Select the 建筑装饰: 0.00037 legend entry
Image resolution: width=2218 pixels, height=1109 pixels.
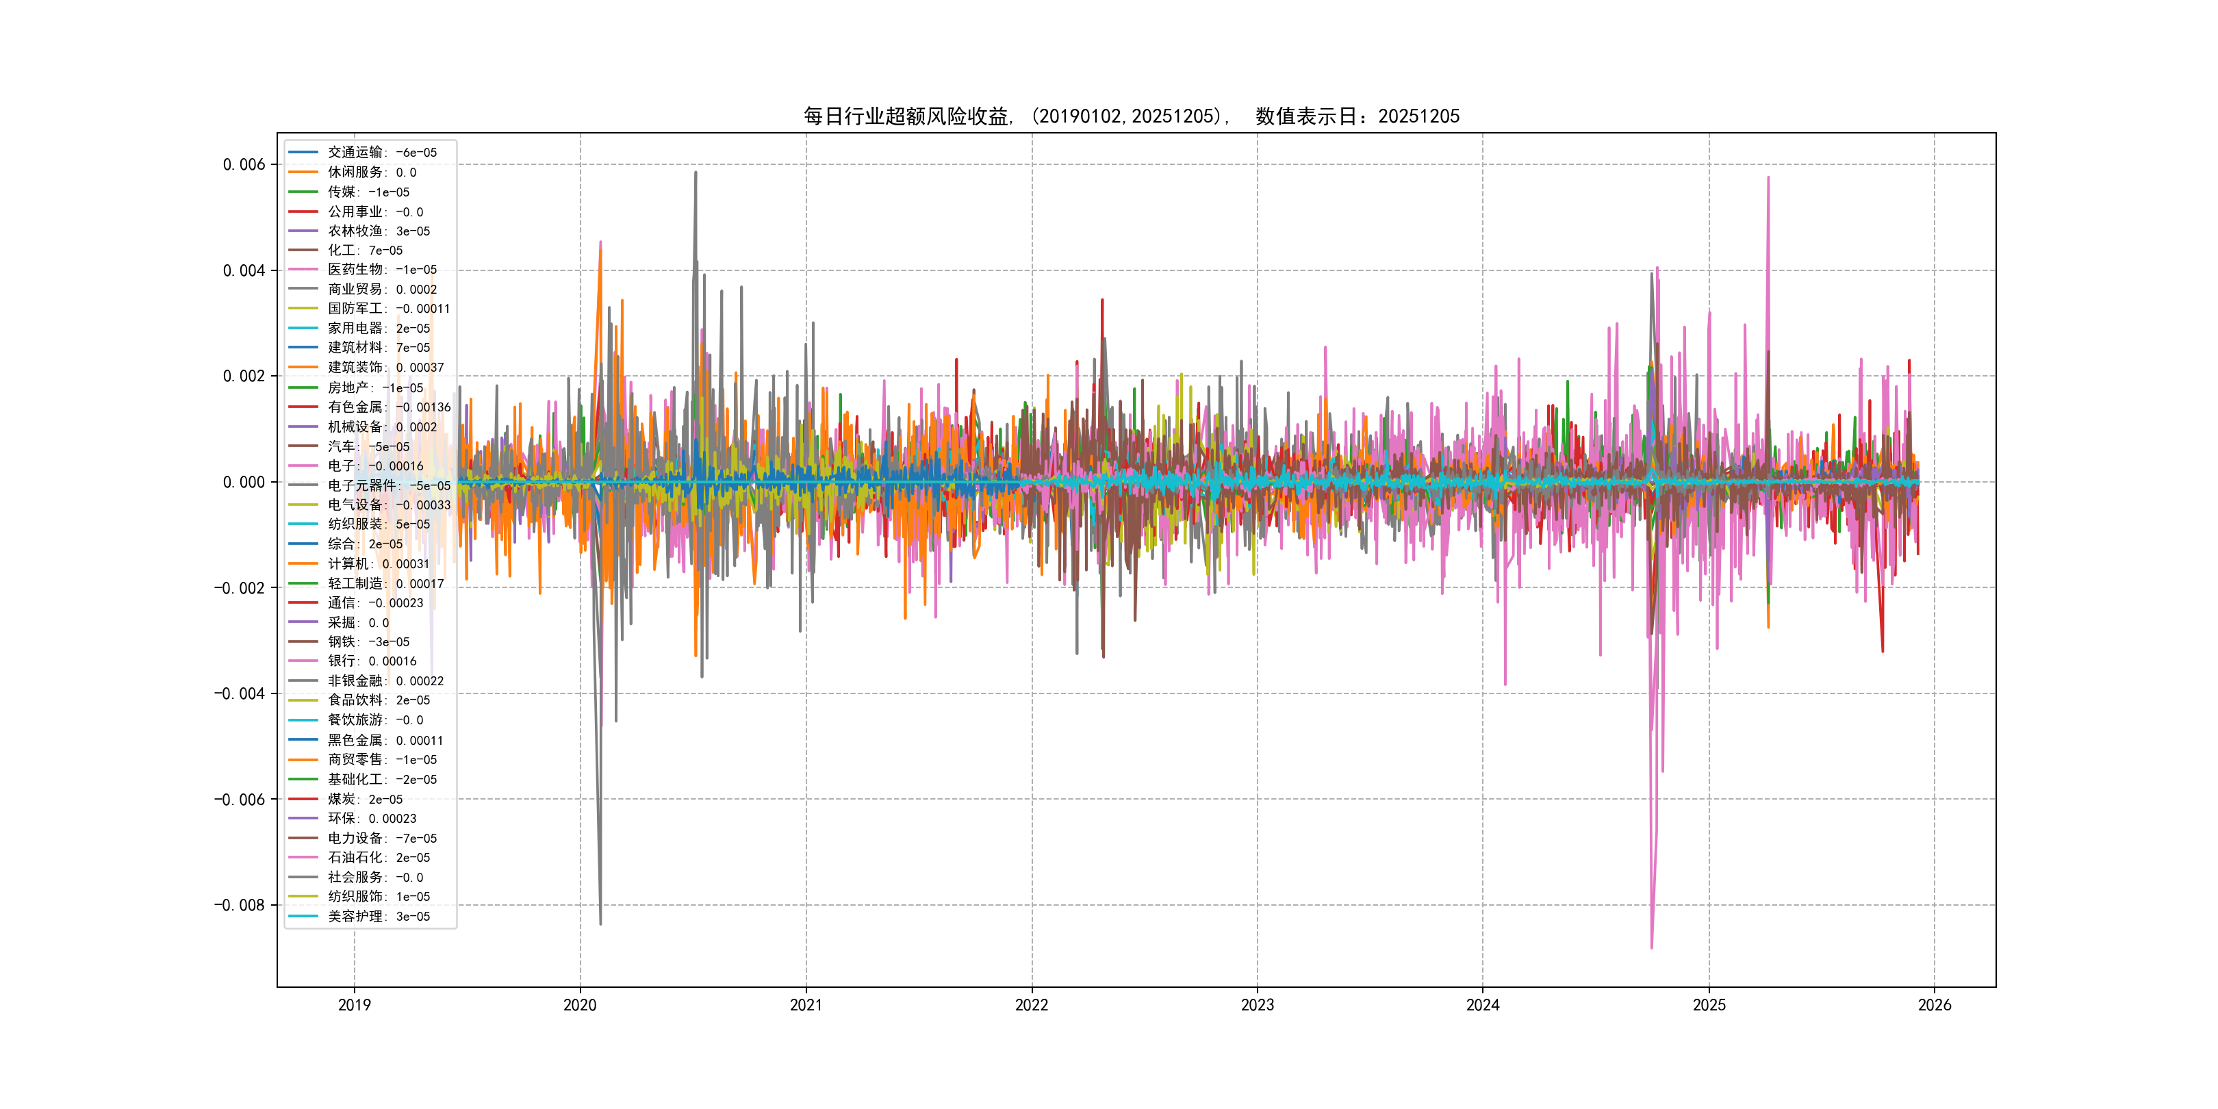385,368
